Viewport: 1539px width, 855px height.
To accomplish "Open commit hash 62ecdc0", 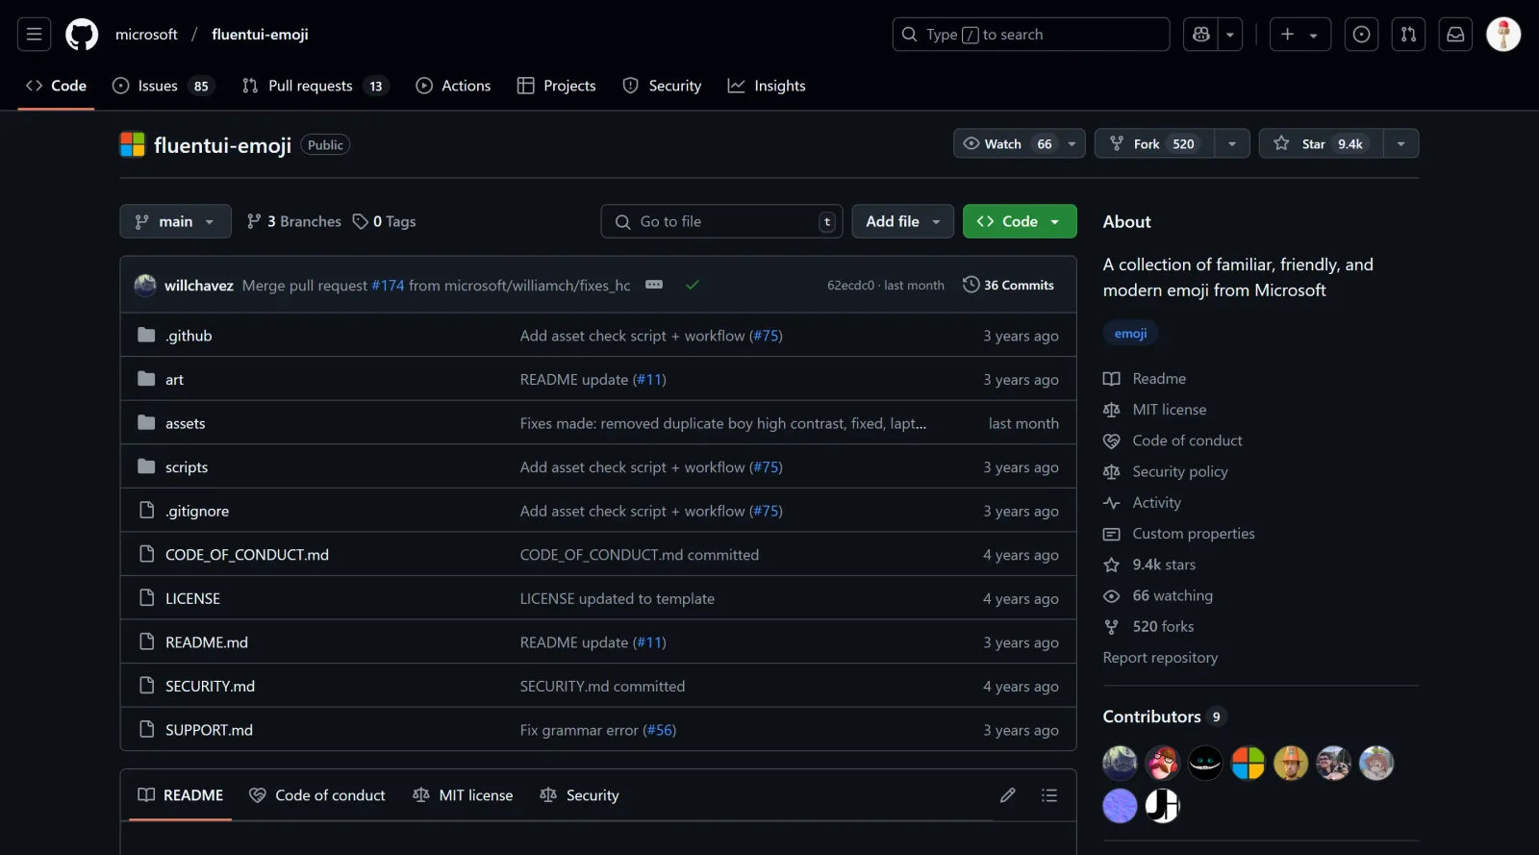I will pyautogui.click(x=850, y=286).
